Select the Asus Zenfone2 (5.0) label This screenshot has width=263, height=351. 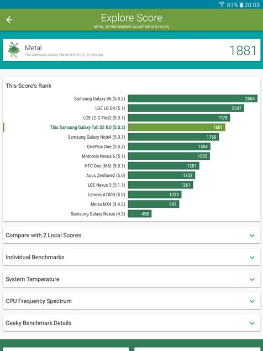[106, 176]
